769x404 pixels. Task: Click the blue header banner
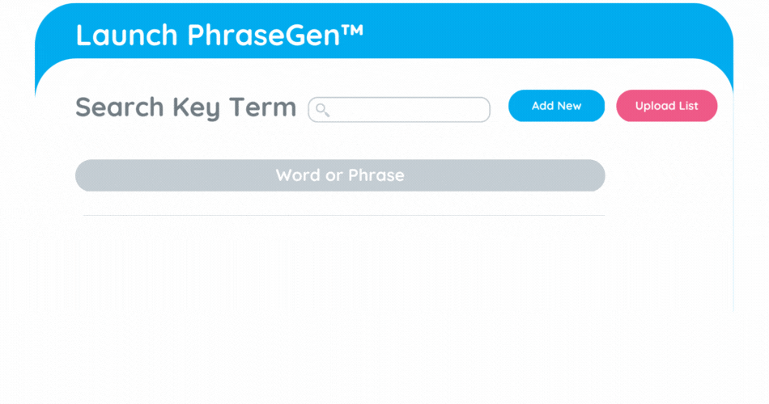coord(526,32)
